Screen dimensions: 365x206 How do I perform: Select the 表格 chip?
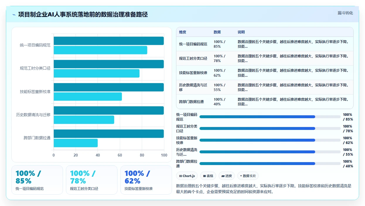tap(208, 176)
